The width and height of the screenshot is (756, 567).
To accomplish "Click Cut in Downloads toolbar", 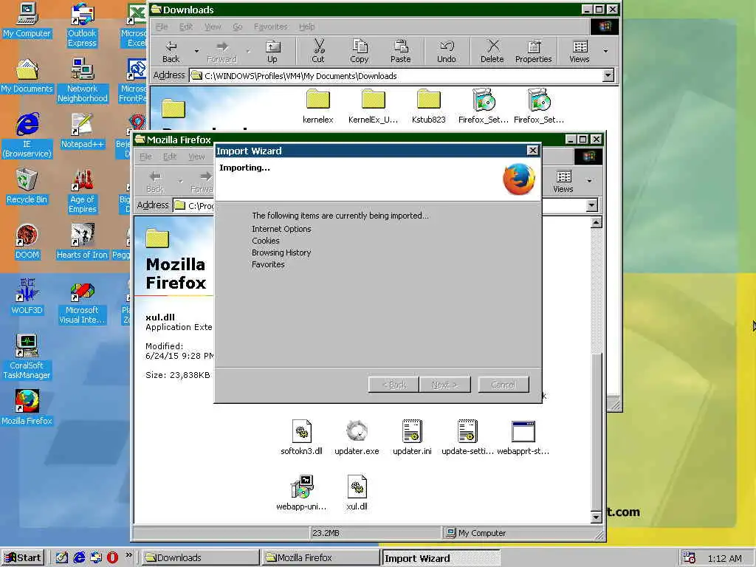I will [x=318, y=52].
